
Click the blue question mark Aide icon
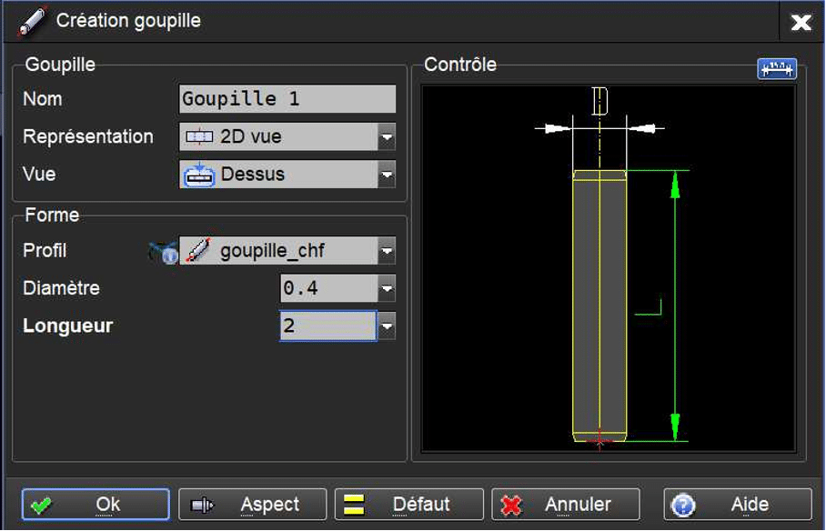tap(683, 505)
